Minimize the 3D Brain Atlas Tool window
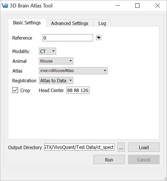 point(118,5)
